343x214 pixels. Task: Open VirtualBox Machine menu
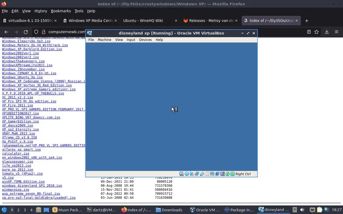pos(105,40)
